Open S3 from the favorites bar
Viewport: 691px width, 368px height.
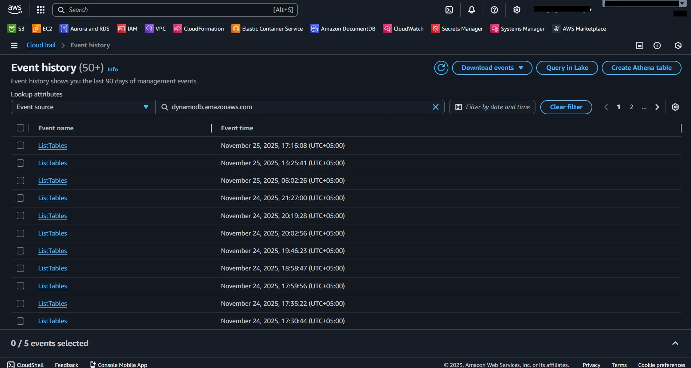(x=16, y=28)
